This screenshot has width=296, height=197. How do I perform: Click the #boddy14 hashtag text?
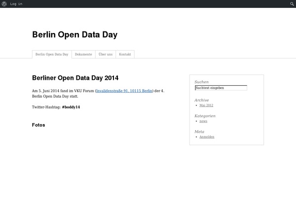(x=71, y=107)
